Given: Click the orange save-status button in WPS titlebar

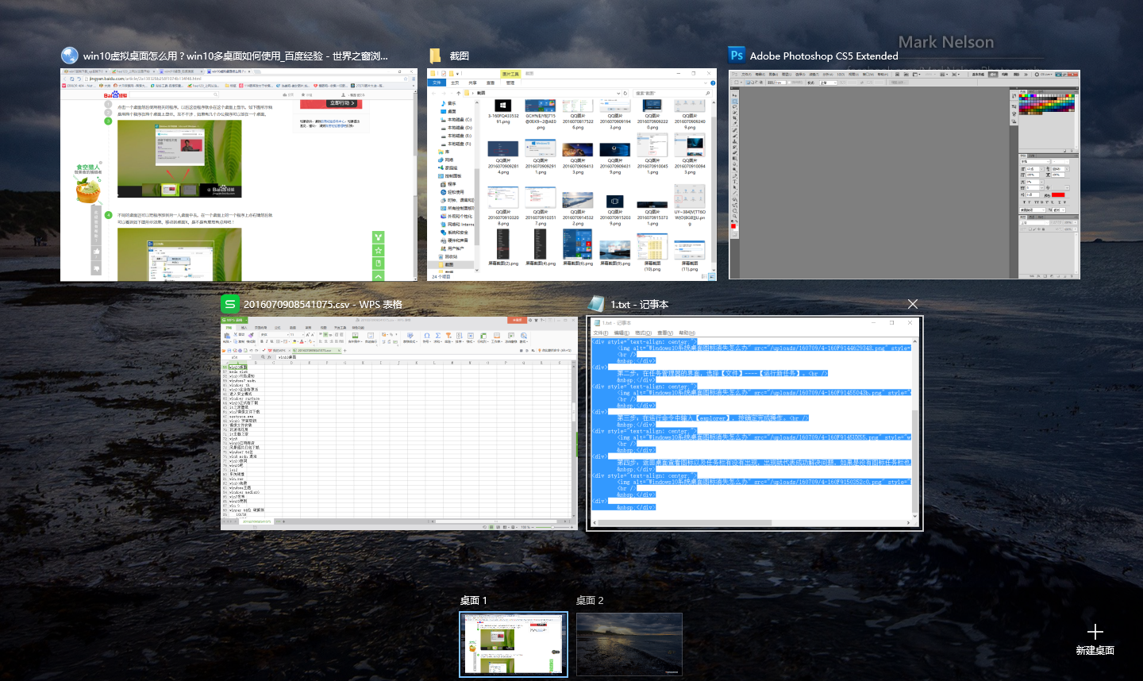Looking at the screenshot, I should pos(518,321).
